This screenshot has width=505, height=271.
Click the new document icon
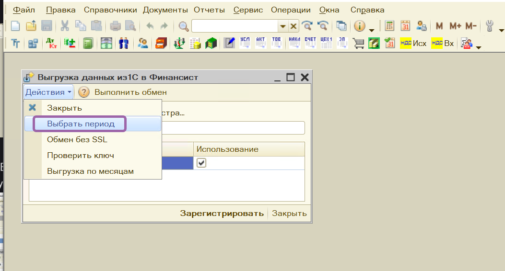pyautogui.click(x=15, y=26)
